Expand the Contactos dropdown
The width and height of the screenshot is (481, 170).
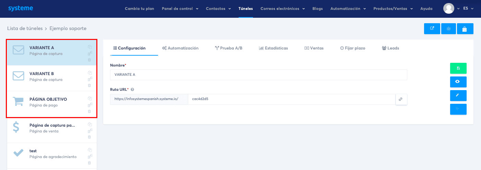[218, 9]
